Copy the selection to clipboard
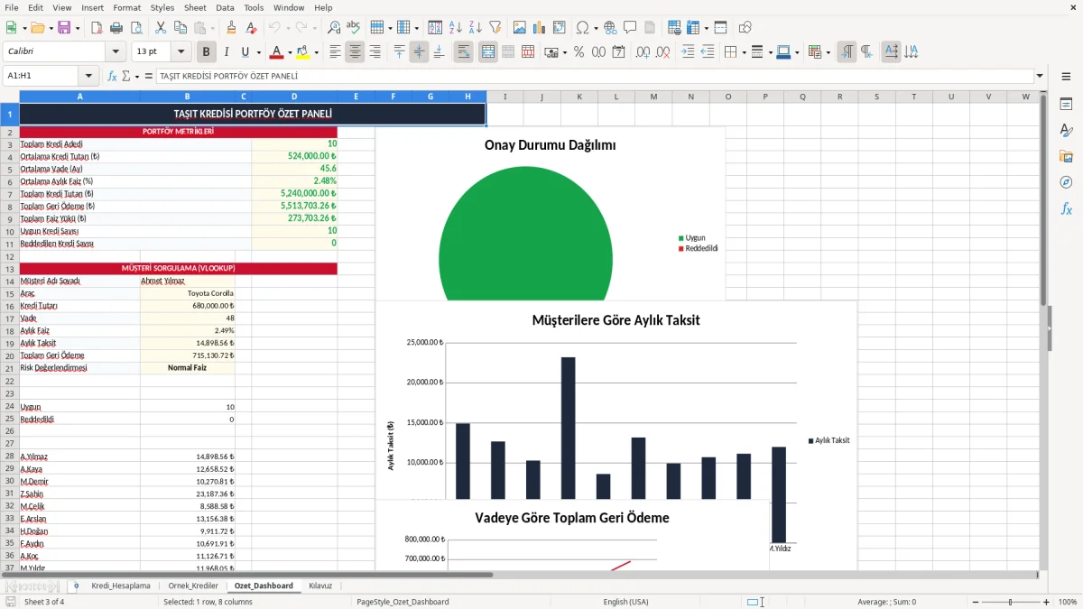Viewport: 1083px width, 609px height. point(180,28)
